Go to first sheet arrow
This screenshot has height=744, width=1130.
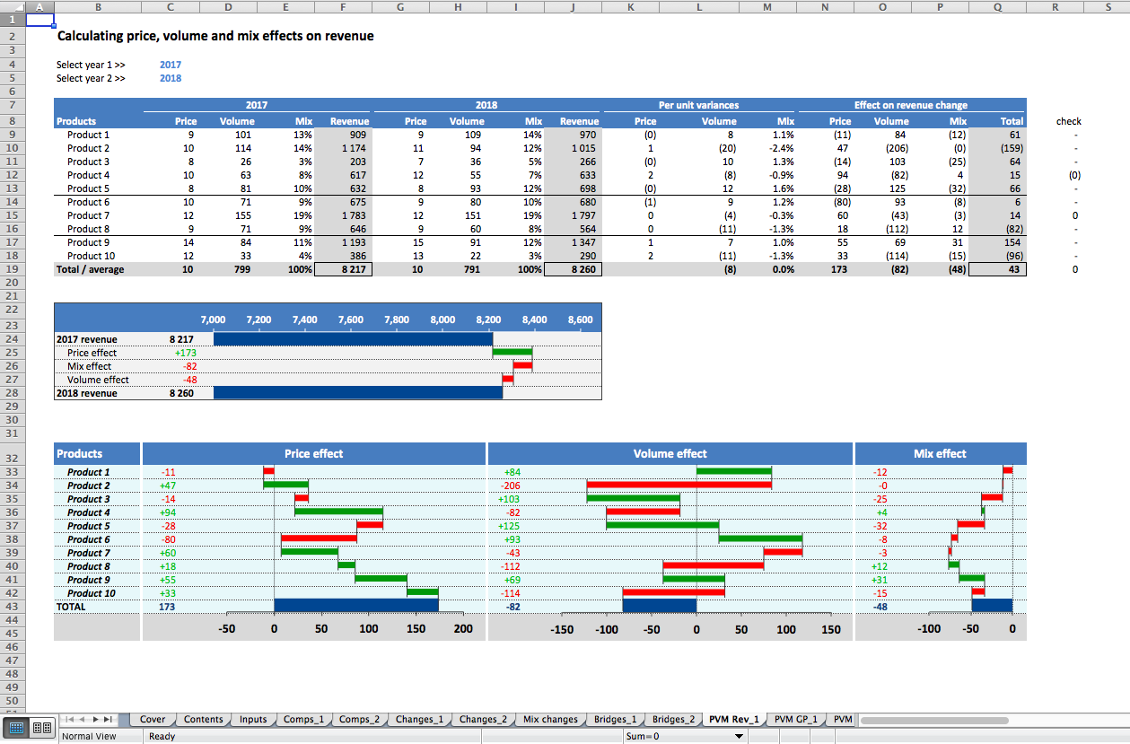[x=69, y=720]
